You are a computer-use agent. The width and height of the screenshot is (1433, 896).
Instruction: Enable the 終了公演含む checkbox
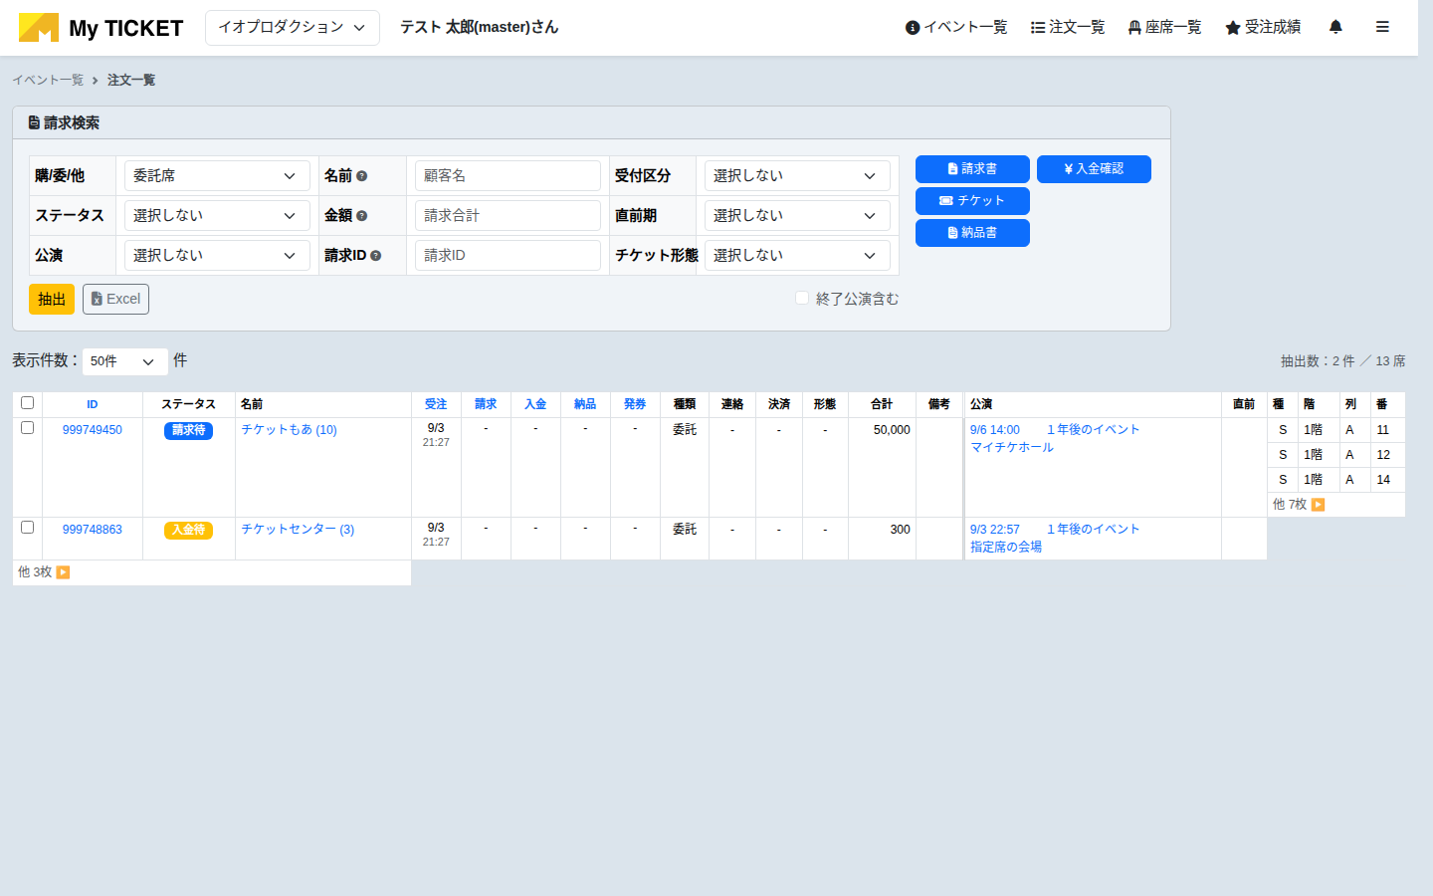[x=802, y=298]
